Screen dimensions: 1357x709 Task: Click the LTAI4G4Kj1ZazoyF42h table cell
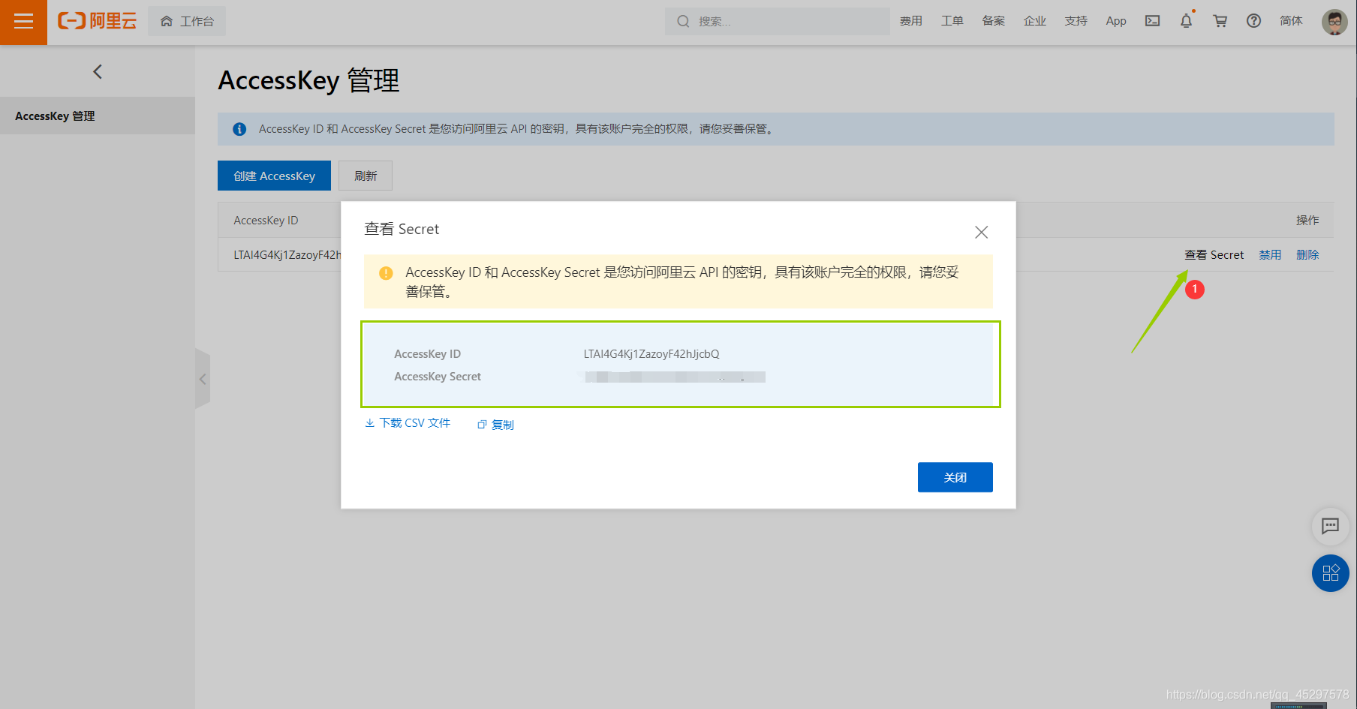287,255
